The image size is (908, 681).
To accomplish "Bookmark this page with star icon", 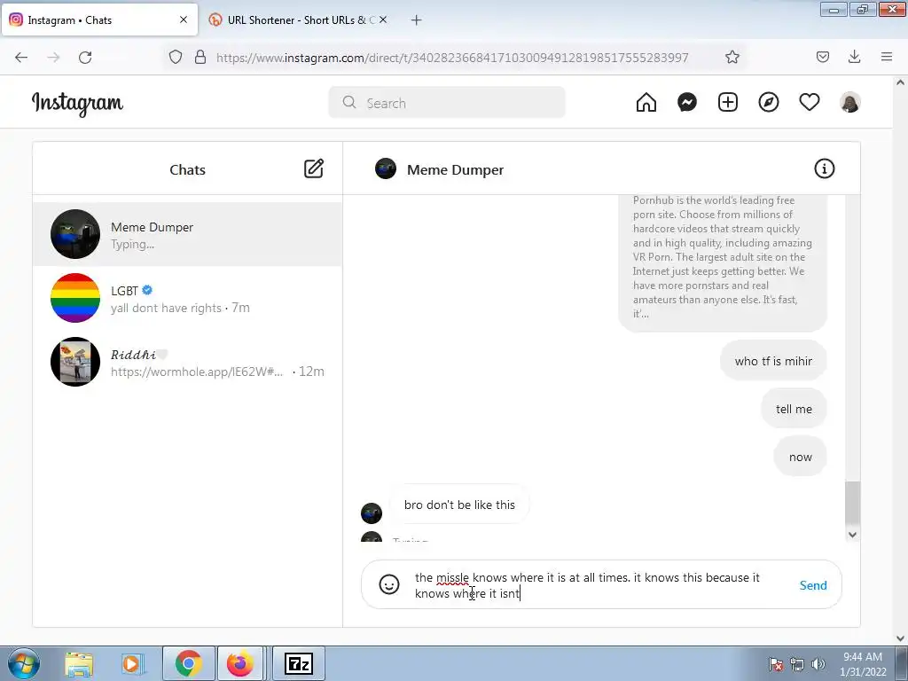I will [x=732, y=57].
